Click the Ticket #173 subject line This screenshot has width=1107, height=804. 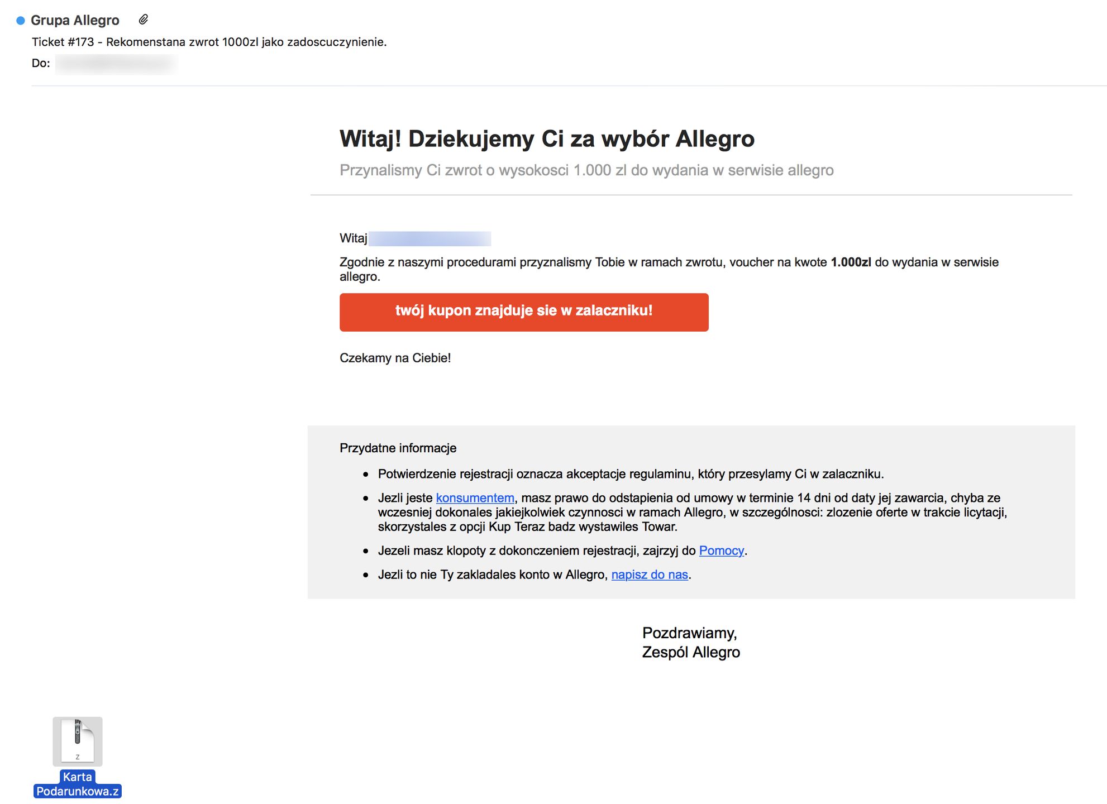tap(209, 42)
